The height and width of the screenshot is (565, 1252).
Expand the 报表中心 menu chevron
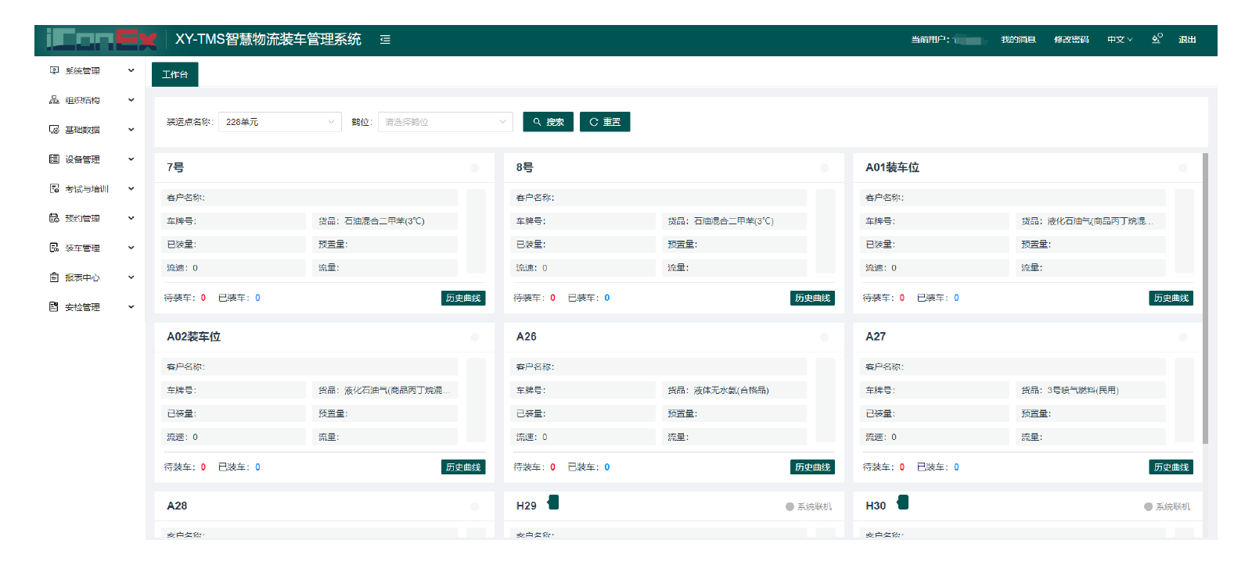tap(131, 277)
